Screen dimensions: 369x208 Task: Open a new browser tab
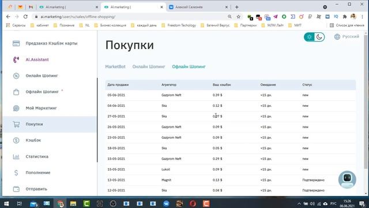pyautogui.click(x=237, y=7)
